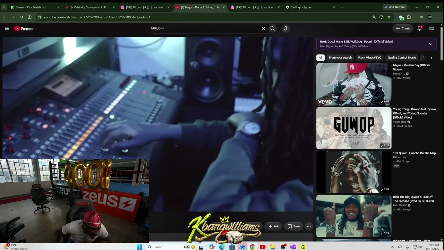Bookmark this page with the star
The image size is (444, 250).
[x=389, y=17]
